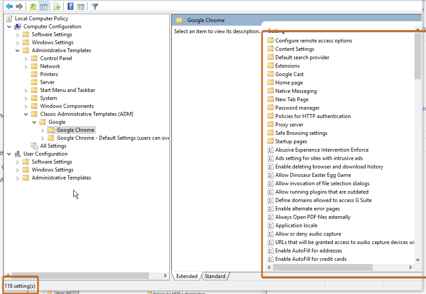
Task: Click the Extensions folder icon
Action: click(x=270, y=65)
